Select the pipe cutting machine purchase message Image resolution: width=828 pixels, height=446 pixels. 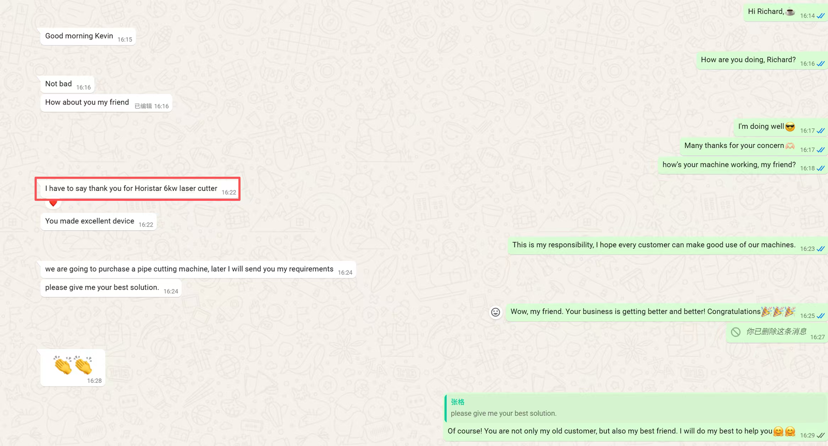pos(189,269)
